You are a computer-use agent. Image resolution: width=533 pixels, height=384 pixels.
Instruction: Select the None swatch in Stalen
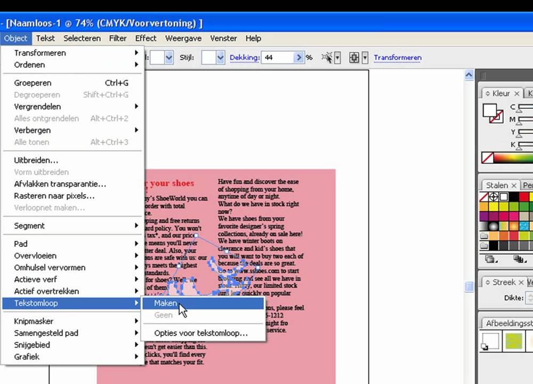(x=484, y=197)
